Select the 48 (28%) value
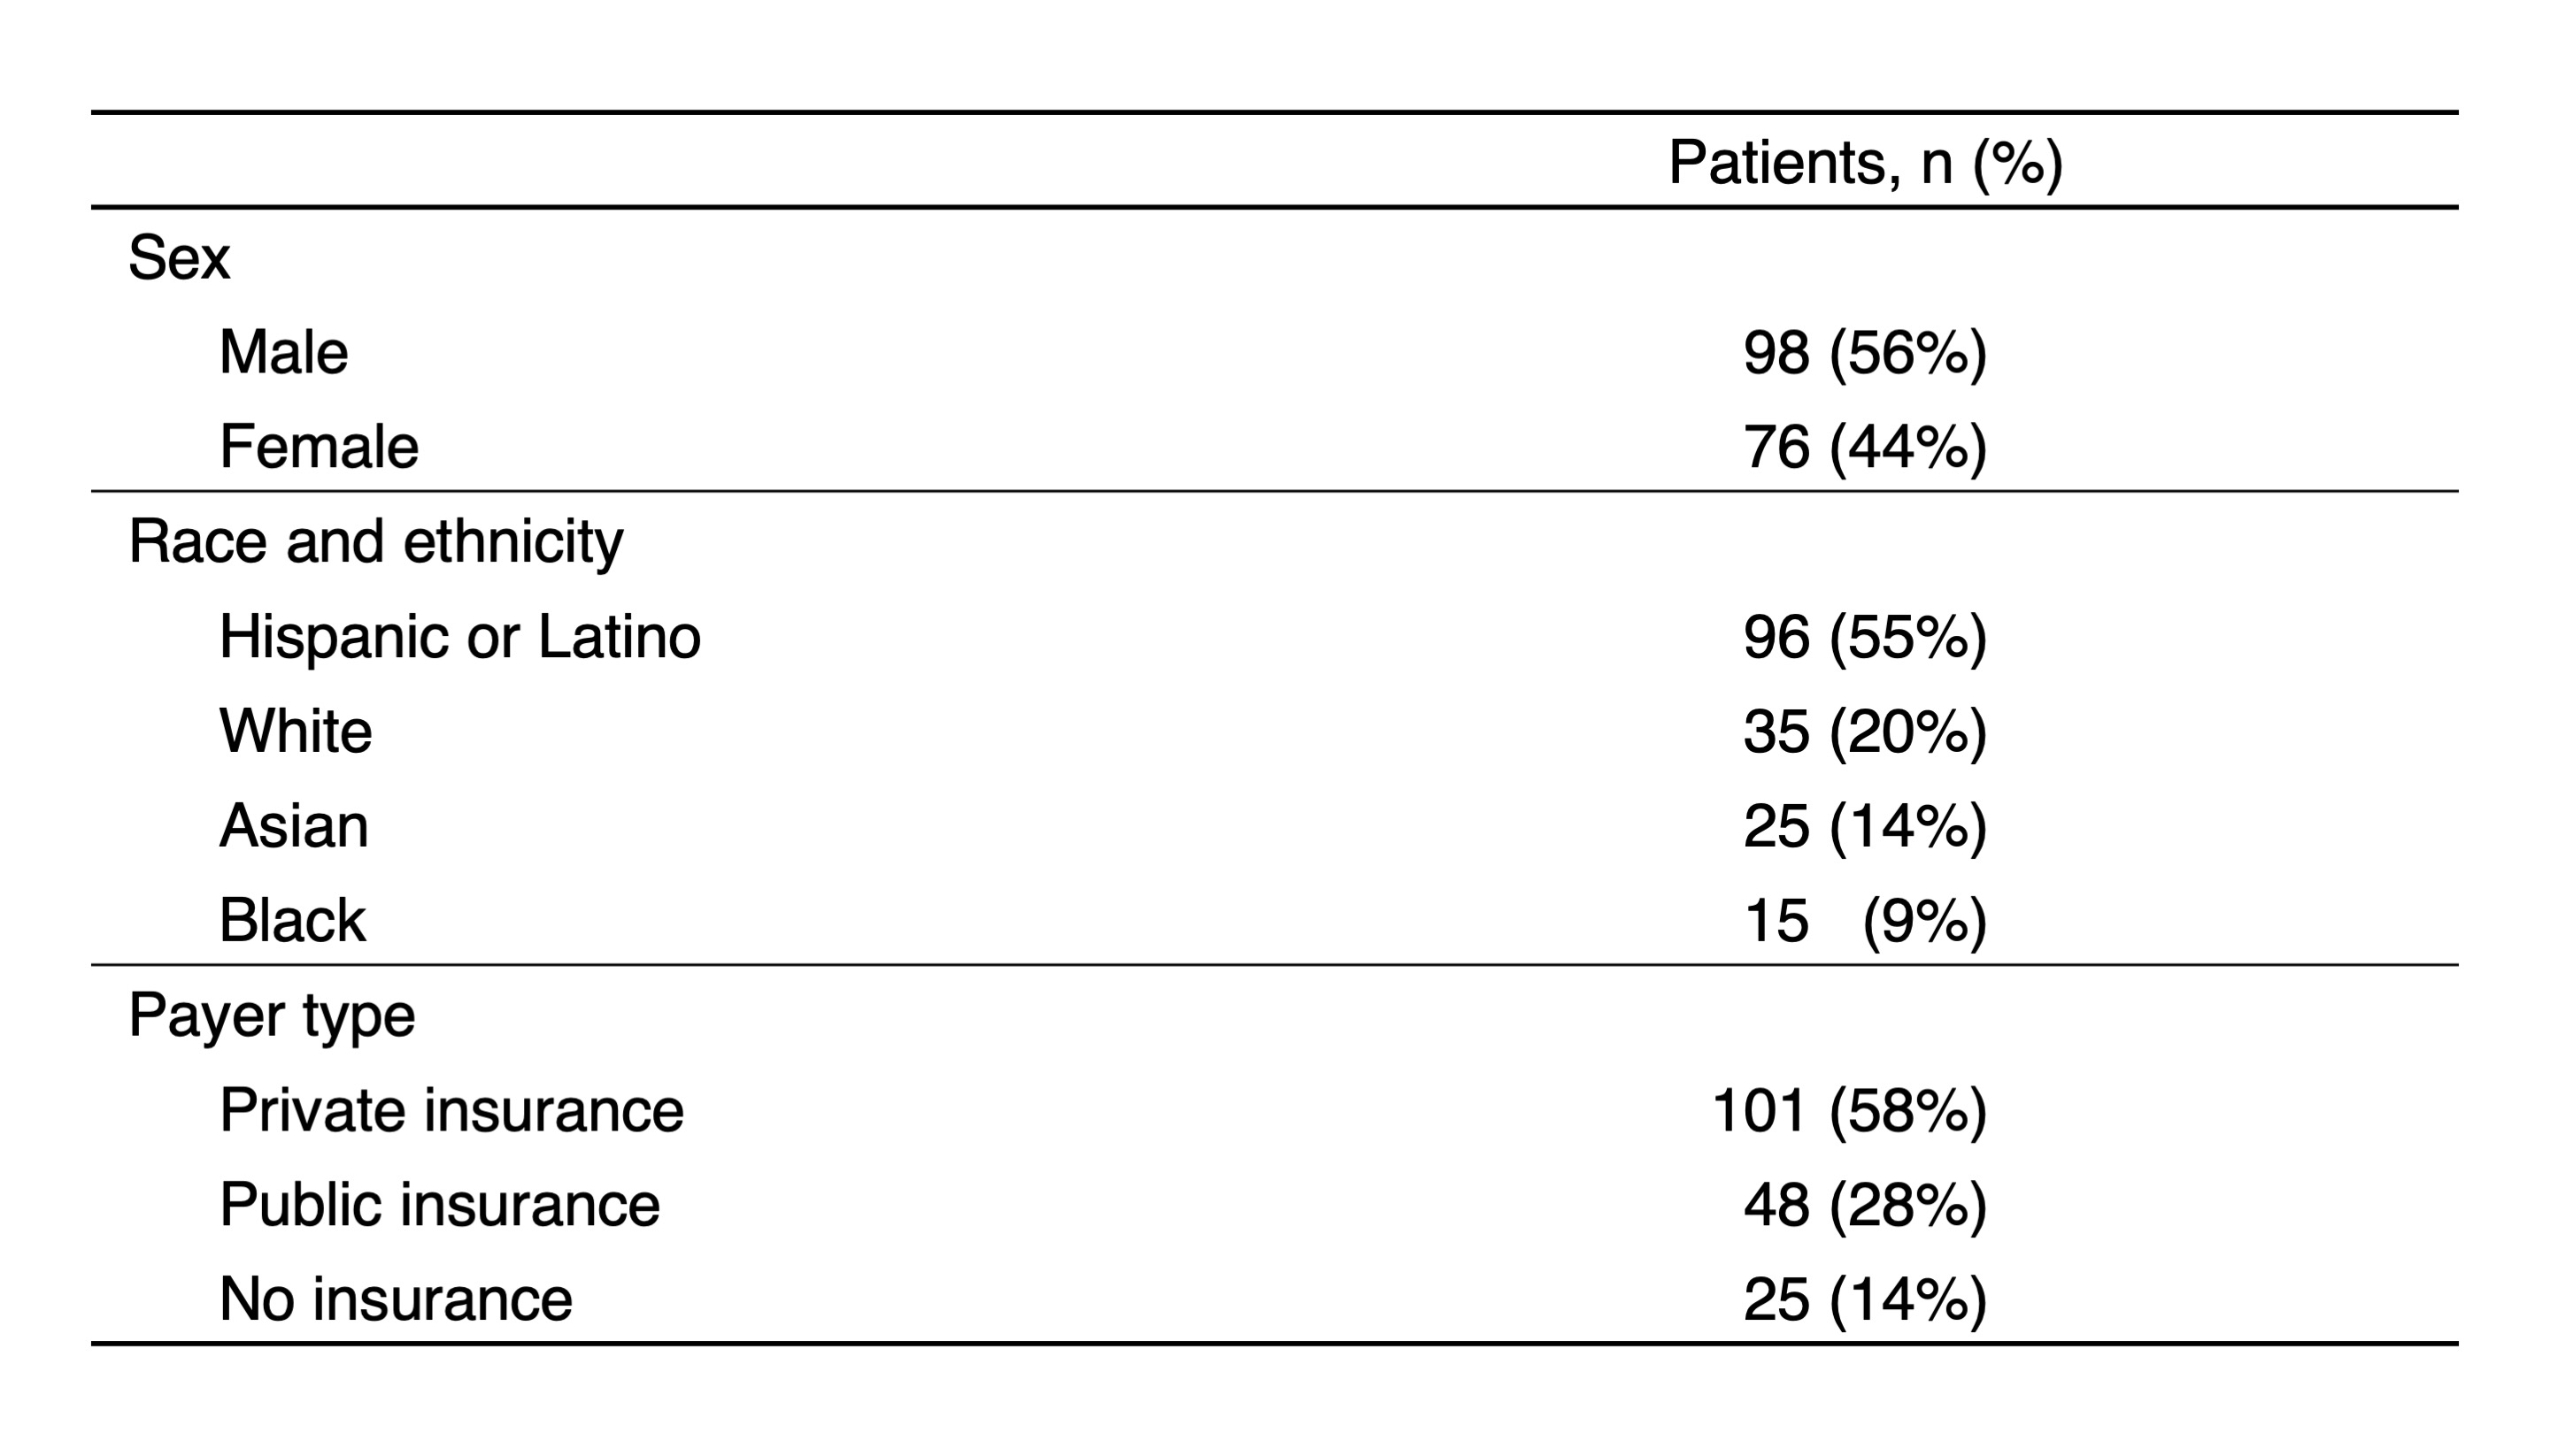This screenshot has height=1456, width=2550. point(1865,1205)
